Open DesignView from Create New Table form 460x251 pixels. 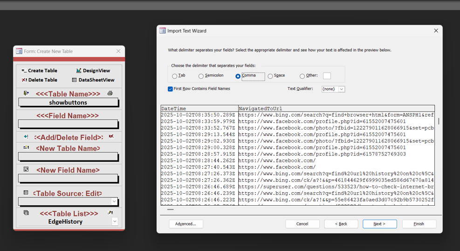pos(93,70)
